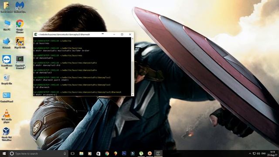Launch Google Chrome from desktop shortcut
Screen dimensions: 279x157
pyautogui.click(x=20, y=26)
